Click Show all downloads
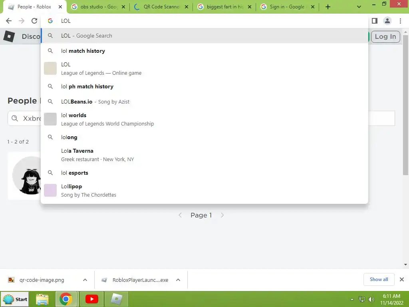This screenshot has width=409, height=307. [x=379, y=279]
